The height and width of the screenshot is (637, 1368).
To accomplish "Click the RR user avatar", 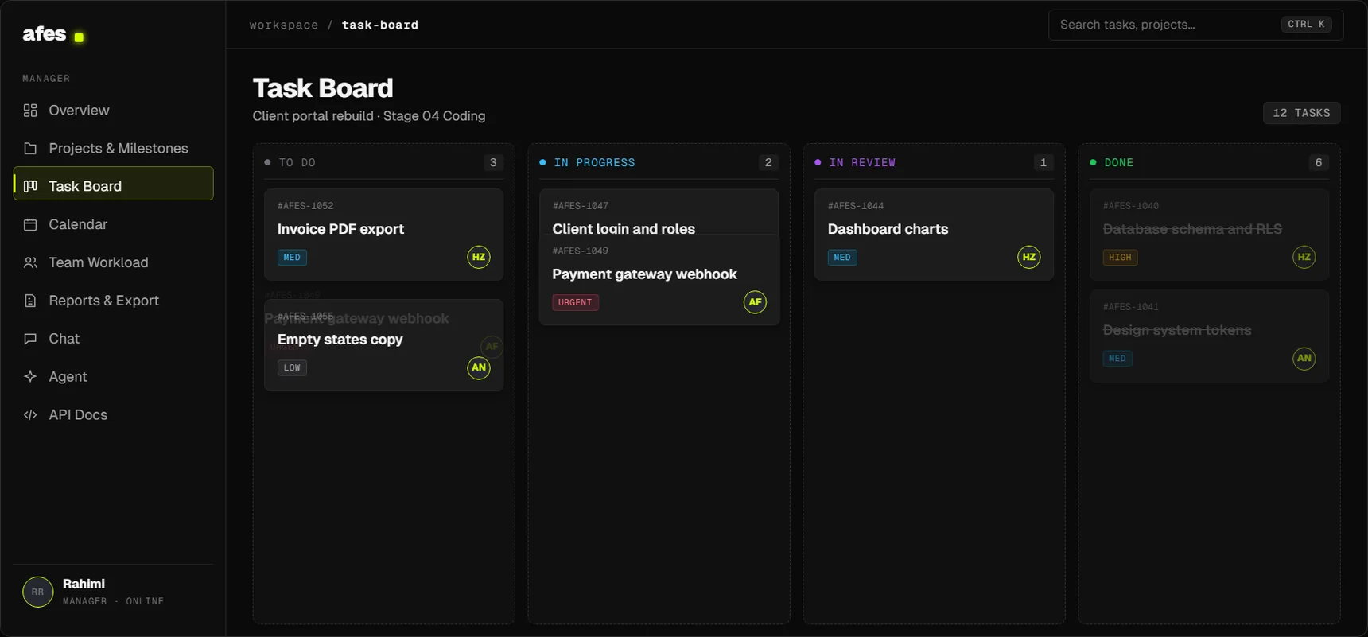I will [37, 592].
